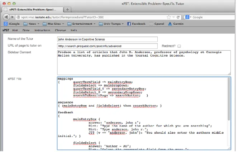Click the Sidebar Content resize handle
This screenshot has width=238, height=152.
pos(229,73)
